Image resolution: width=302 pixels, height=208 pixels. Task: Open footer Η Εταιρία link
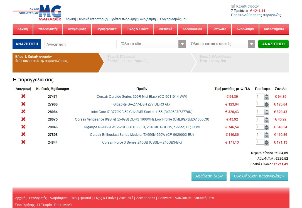(45, 205)
